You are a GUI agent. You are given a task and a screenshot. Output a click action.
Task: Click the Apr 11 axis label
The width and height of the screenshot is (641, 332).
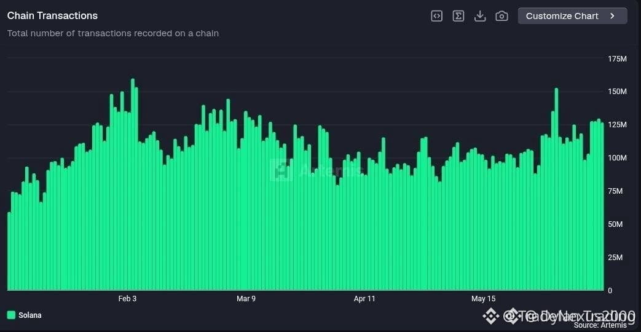[x=364, y=299]
